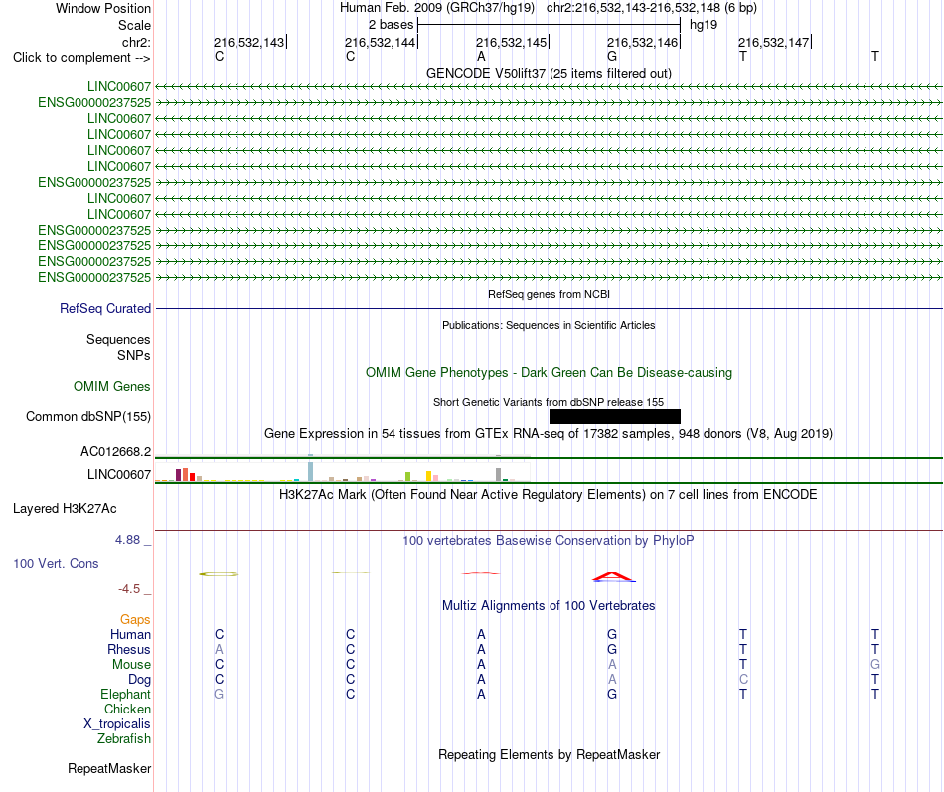Click the hg19 text beside the scale bar
The image size is (944, 792).
[704, 25]
